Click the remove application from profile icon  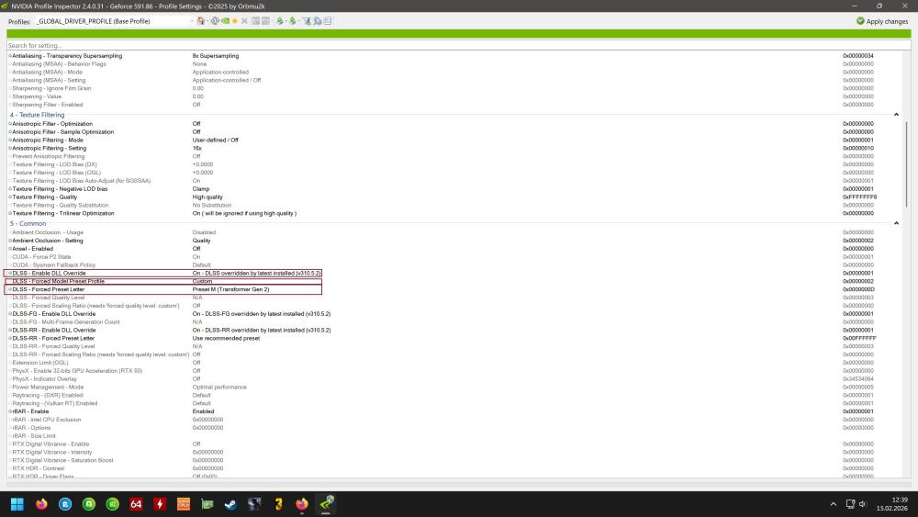(266, 20)
